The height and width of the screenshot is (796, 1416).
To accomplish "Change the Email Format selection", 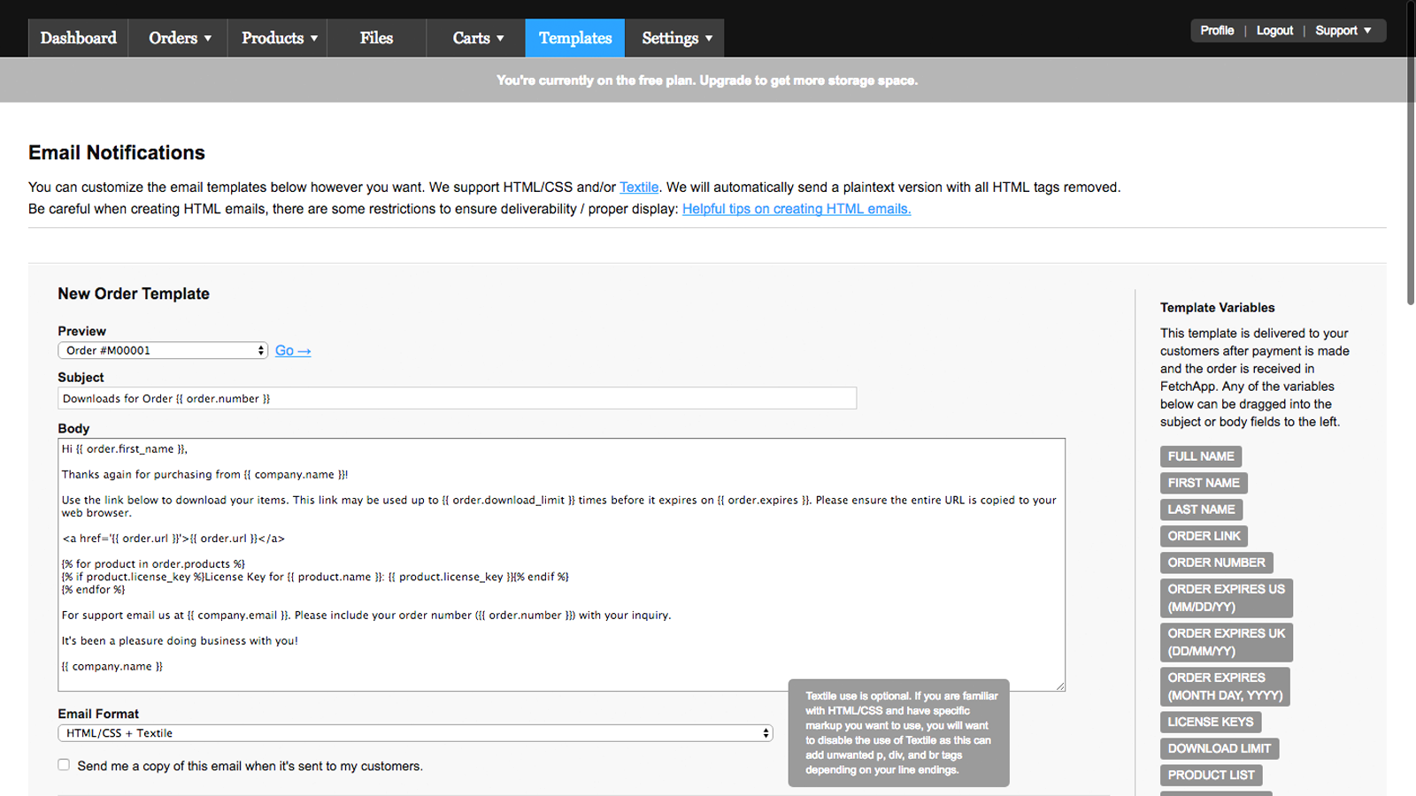I will point(414,732).
